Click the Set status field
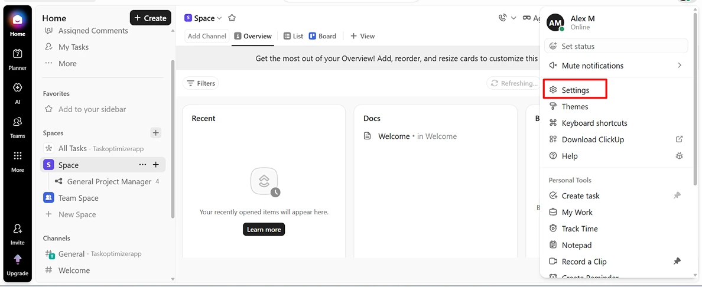The height and width of the screenshot is (287, 702). click(x=616, y=46)
